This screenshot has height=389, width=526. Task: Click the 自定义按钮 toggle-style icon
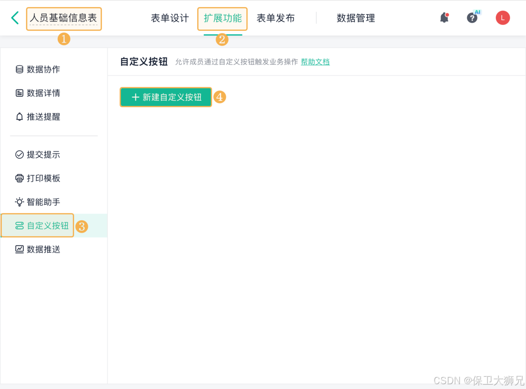(19, 226)
